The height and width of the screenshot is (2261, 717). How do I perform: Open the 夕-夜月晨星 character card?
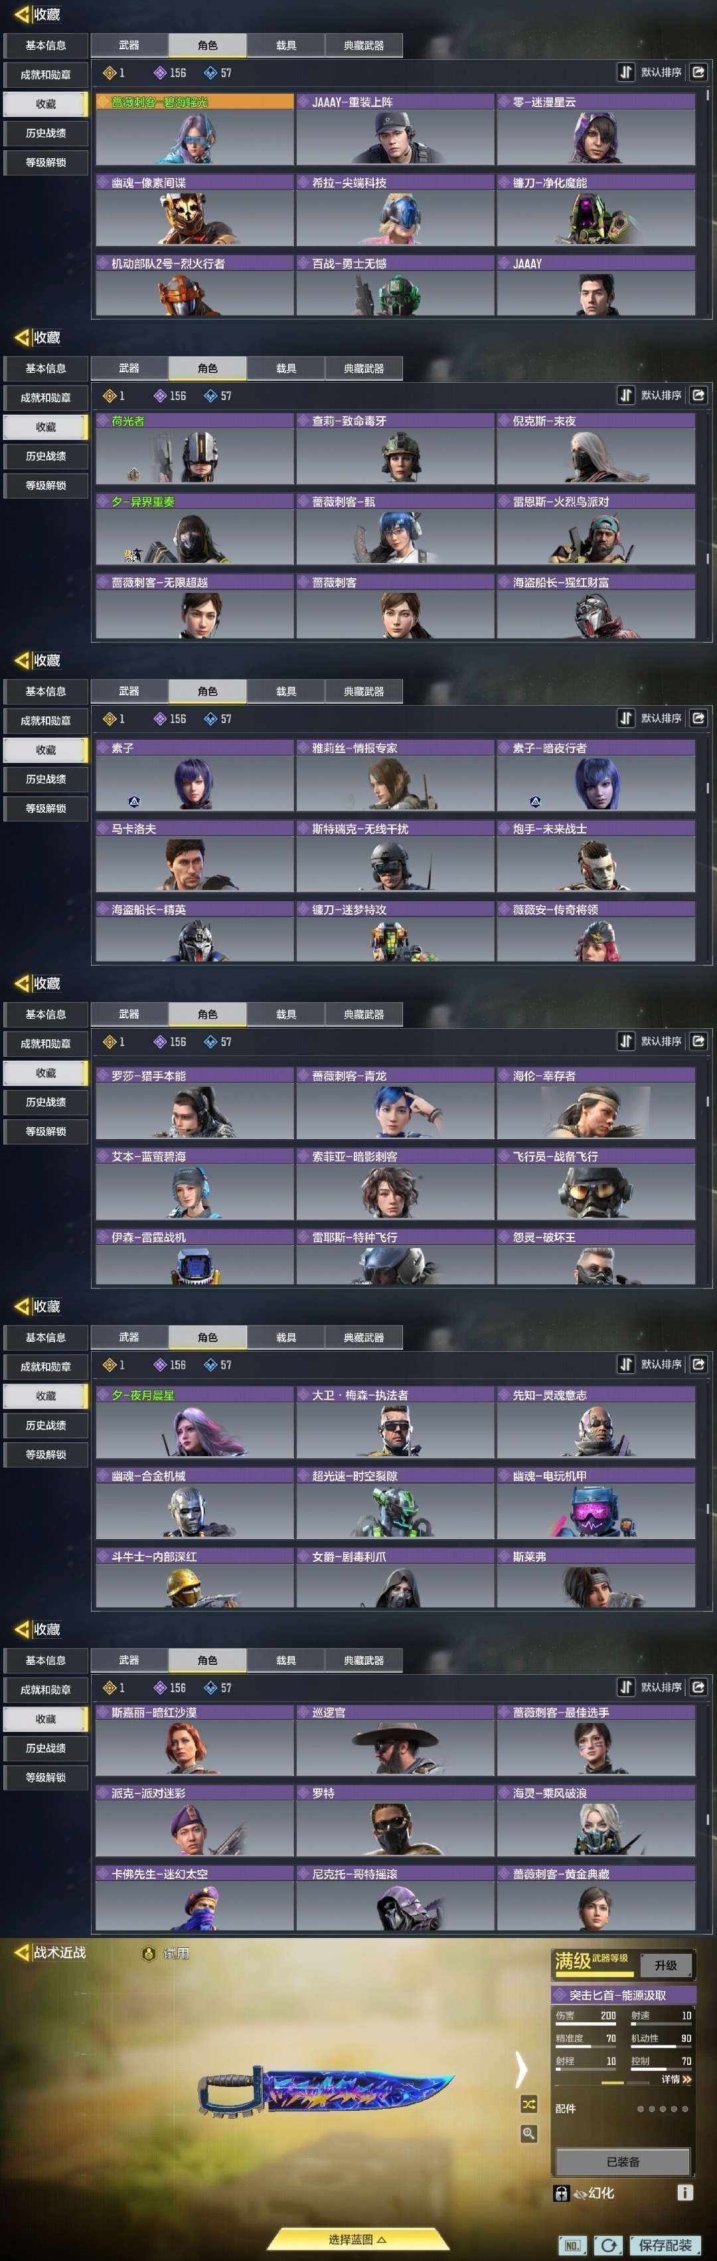point(194,1422)
